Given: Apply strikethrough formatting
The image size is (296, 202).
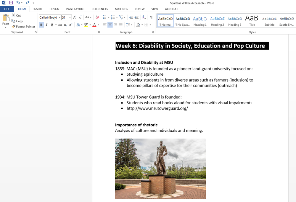Looking at the screenshot, I should click(60, 25).
